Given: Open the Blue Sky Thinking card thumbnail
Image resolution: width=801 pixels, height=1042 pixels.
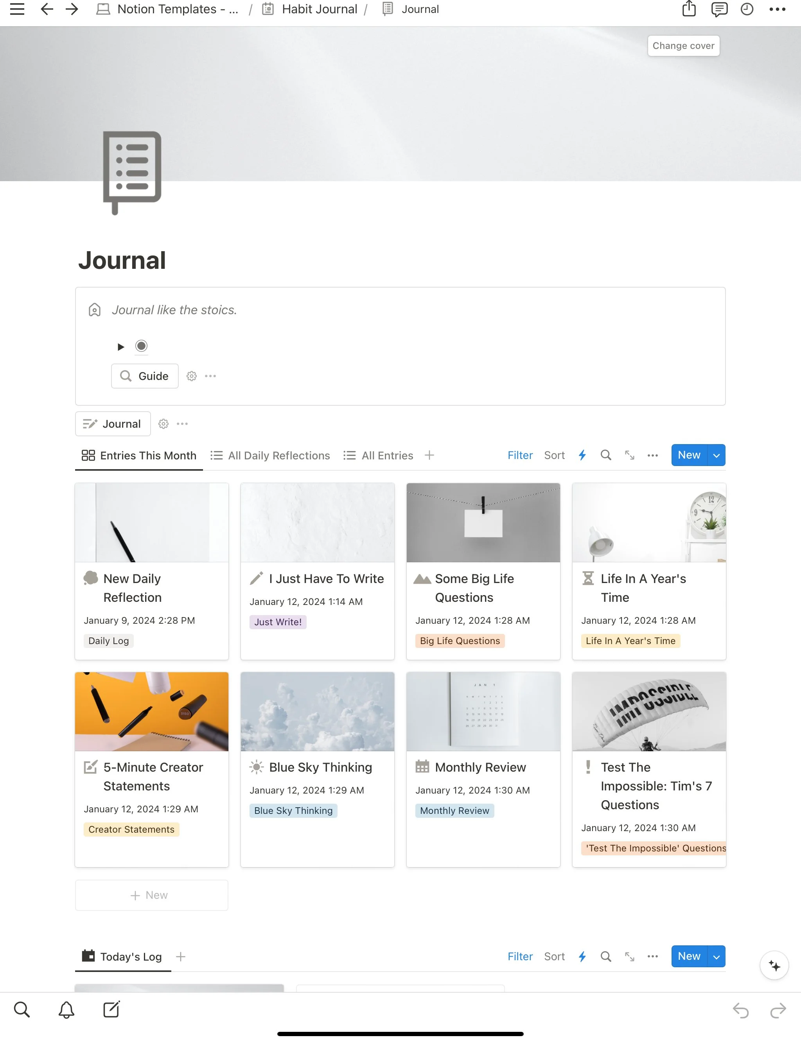Looking at the screenshot, I should click(318, 711).
